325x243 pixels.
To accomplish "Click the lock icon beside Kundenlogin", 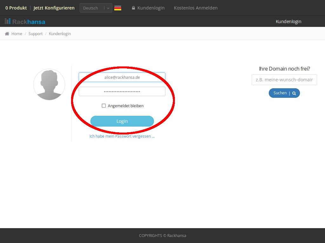I will (134, 8).
